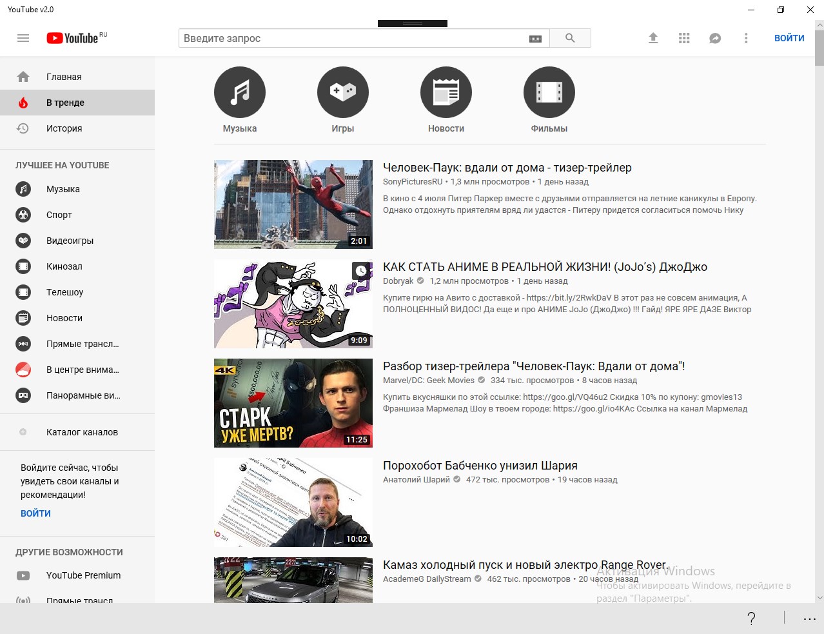Open the Range Rover video thumbnail
Screen dimensions: 824x634
(293, 580)
